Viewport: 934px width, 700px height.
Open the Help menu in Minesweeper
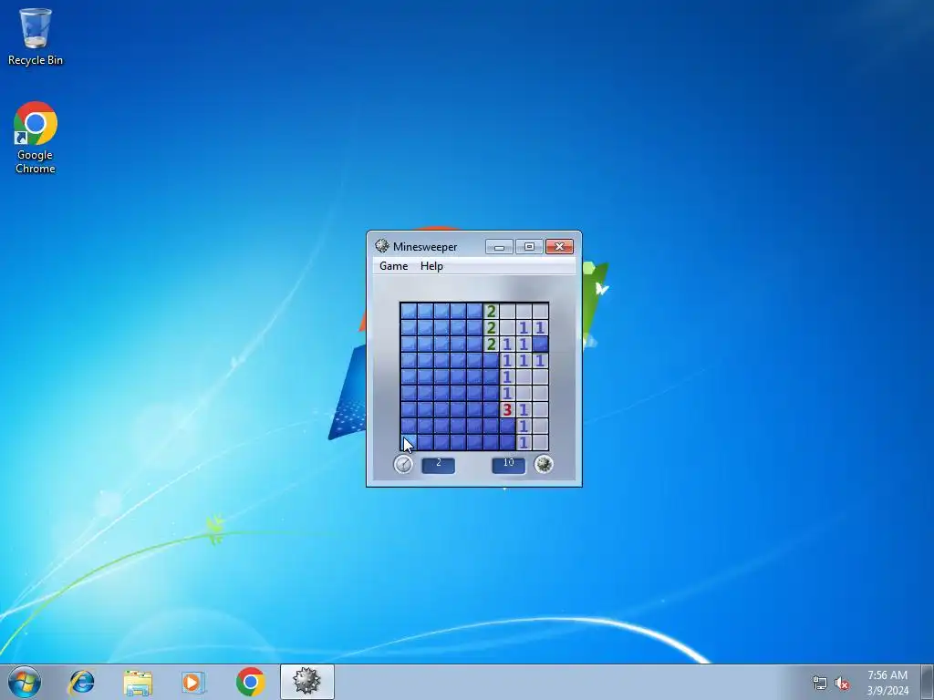pos(431,266)
